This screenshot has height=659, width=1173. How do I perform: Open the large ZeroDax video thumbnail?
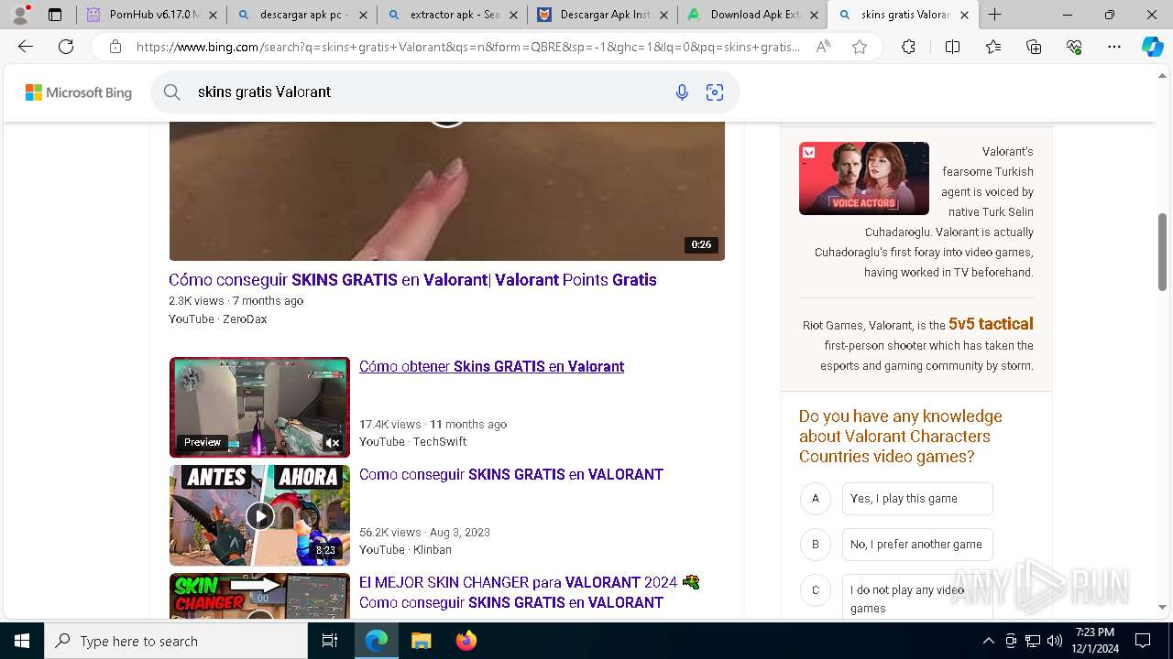click(447, 191)
